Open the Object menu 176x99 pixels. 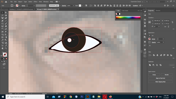(x=20, y=2)
